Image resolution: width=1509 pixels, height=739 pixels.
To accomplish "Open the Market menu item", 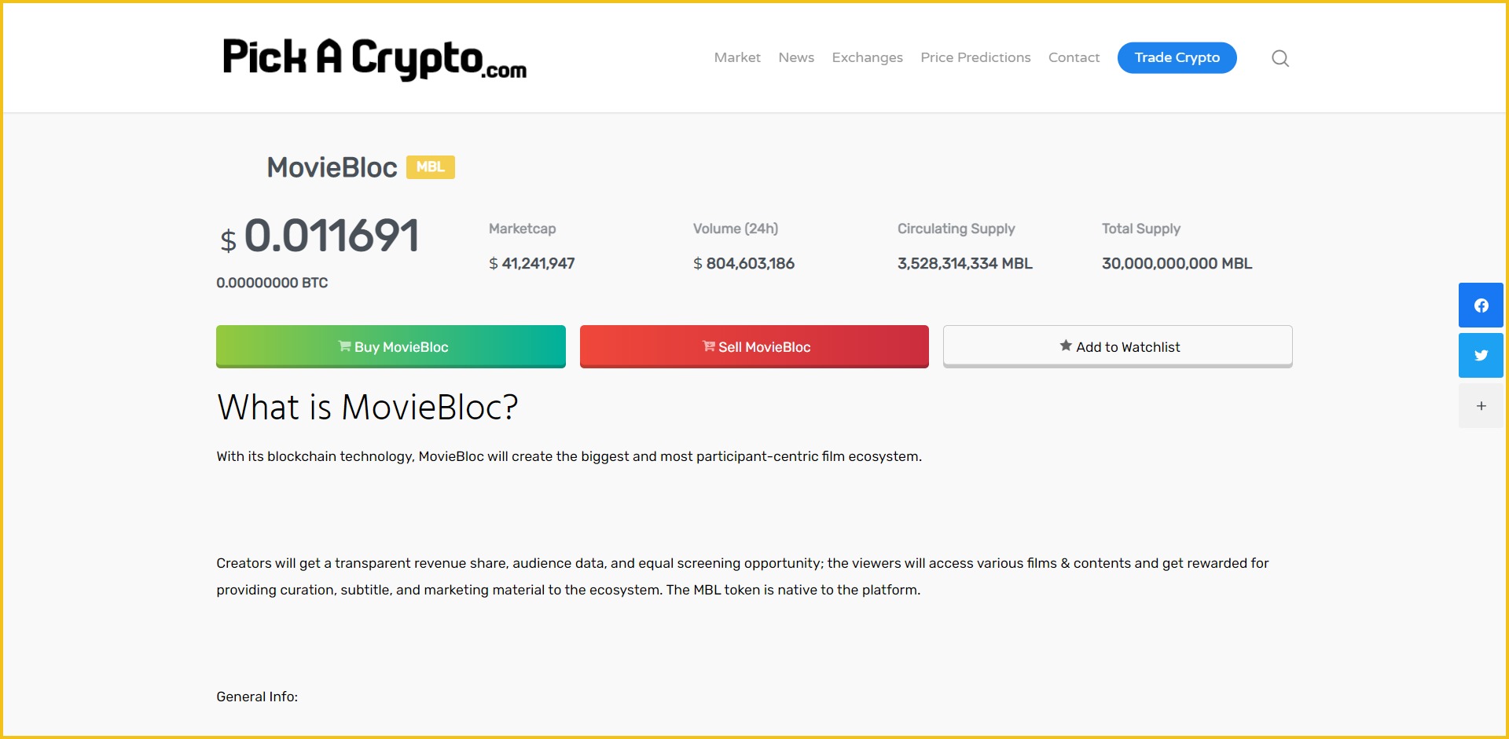I will pyautogui.click(x=736, y=57).
